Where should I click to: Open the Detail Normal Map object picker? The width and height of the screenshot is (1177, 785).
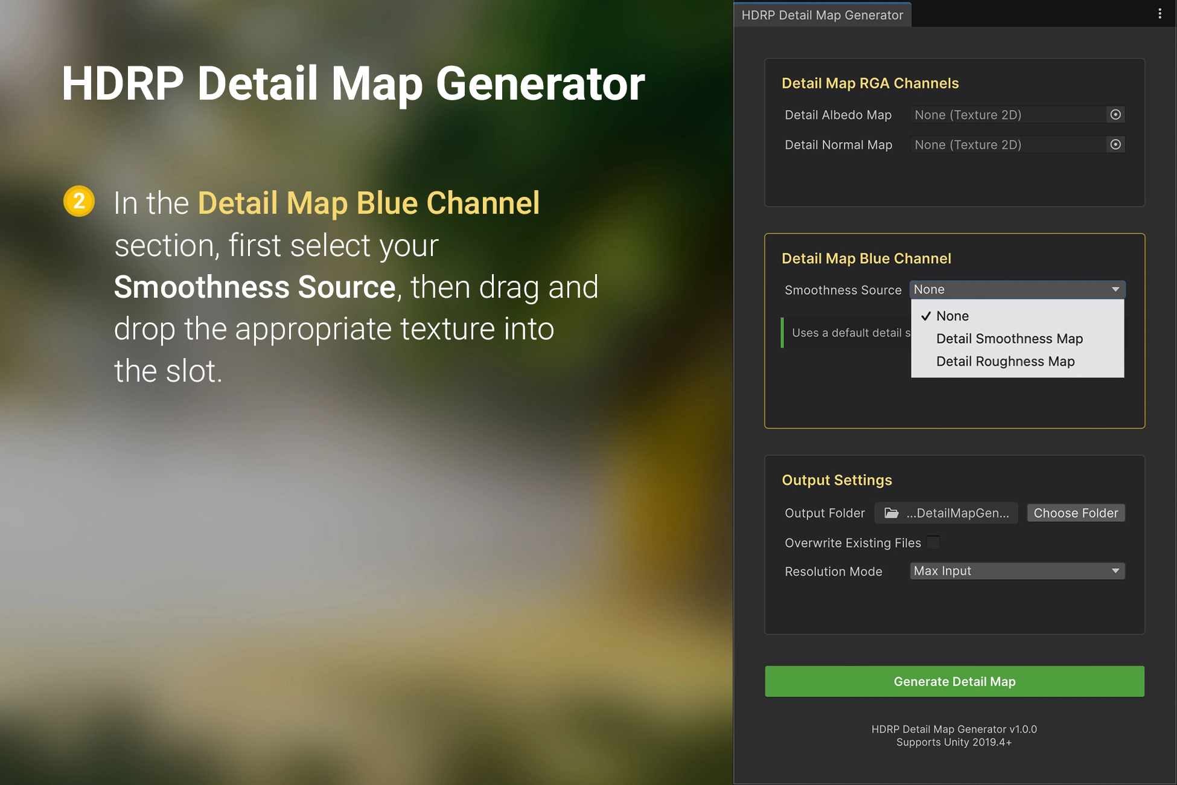tap(1115, 145)
